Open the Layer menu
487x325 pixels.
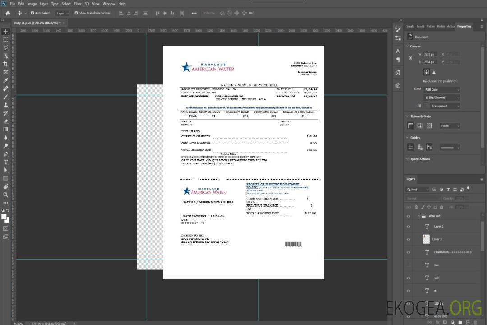[44, 4]
